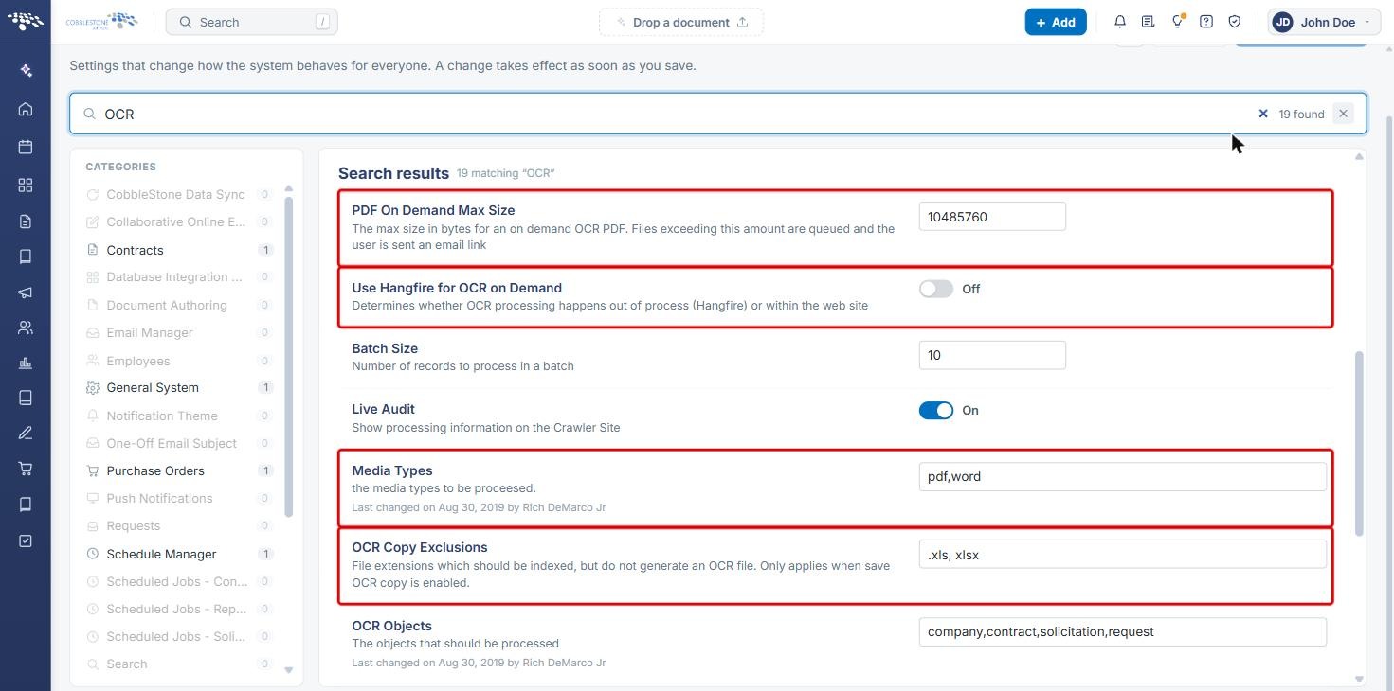Edit the Batch Size field
This screenshot has width=1394, height=691.
point(992,355)
